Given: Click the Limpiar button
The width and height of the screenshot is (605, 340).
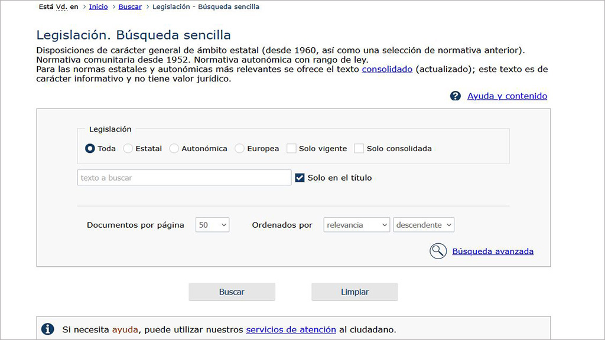Looking at the screenshot, I should (354, 292).
